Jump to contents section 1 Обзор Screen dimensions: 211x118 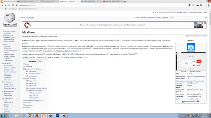click(26, 64)
